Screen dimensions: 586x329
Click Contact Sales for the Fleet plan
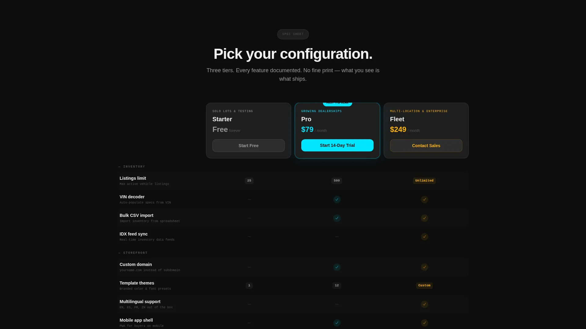pos(426,146)
